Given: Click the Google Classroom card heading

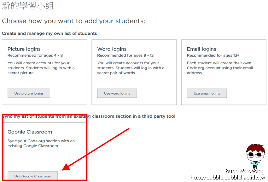Looking at the screenshot, I should (x=30, y=132).
